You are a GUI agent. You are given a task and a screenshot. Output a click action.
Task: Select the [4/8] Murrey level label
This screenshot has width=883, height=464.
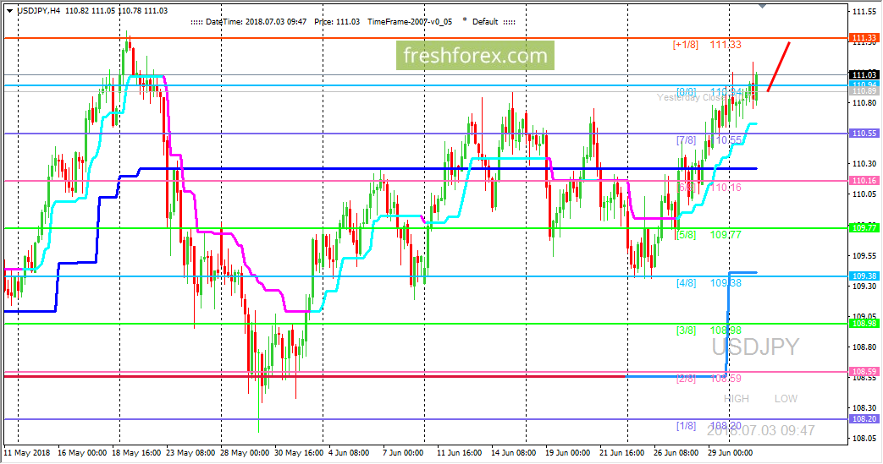pyautogui.click(x=686, y=282)
